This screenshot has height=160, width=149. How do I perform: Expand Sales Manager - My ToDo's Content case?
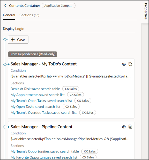point(9,64)
